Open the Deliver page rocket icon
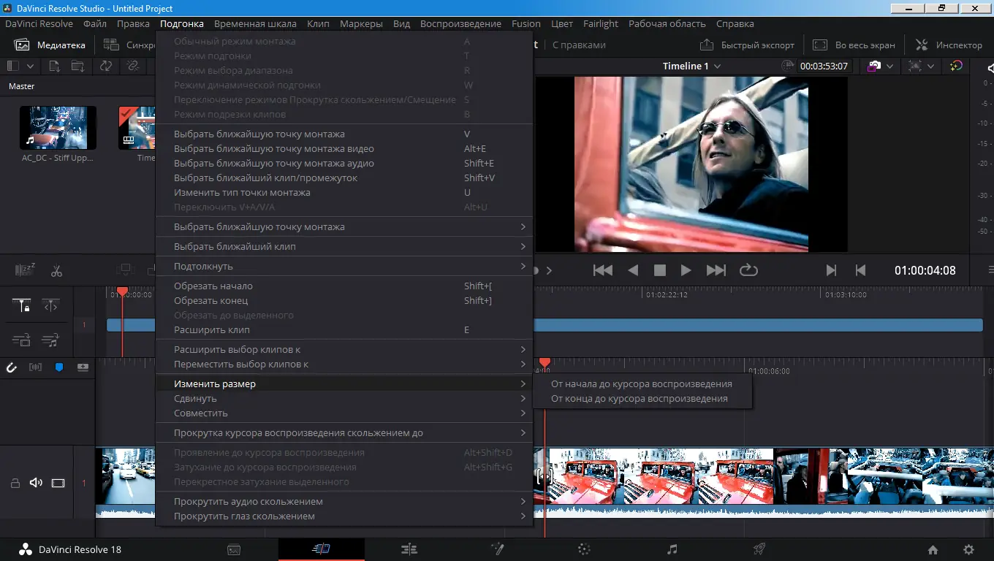The image size is (994, 561). [x=759, y=549]
